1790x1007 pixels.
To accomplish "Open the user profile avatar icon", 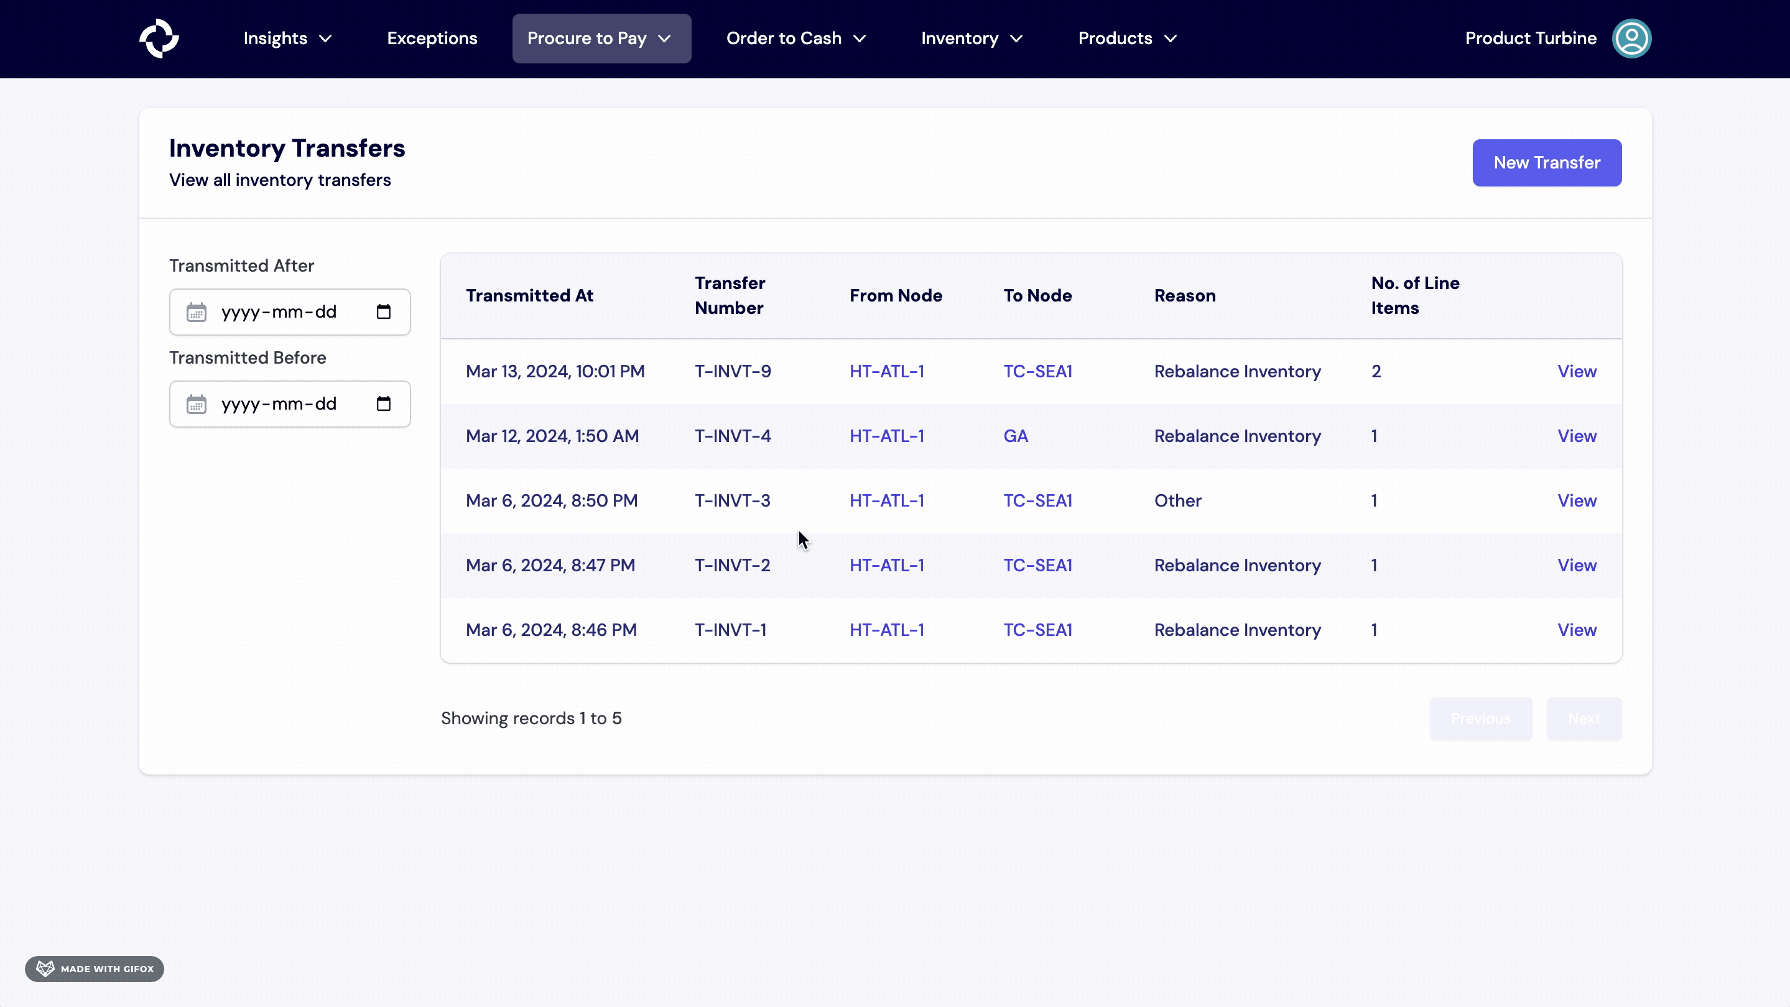I will click(1631, 38).
